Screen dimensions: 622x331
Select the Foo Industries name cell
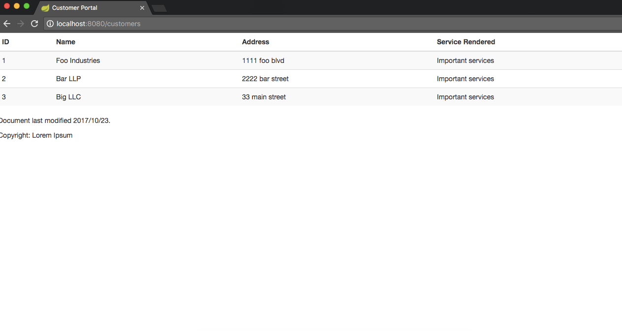pos(78,60)
